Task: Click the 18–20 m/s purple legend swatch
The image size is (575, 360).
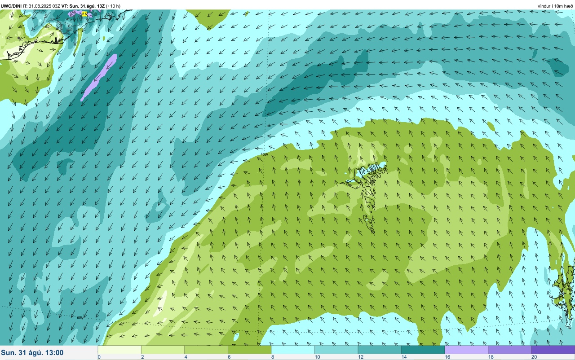Action: click(x=509, y=350)
